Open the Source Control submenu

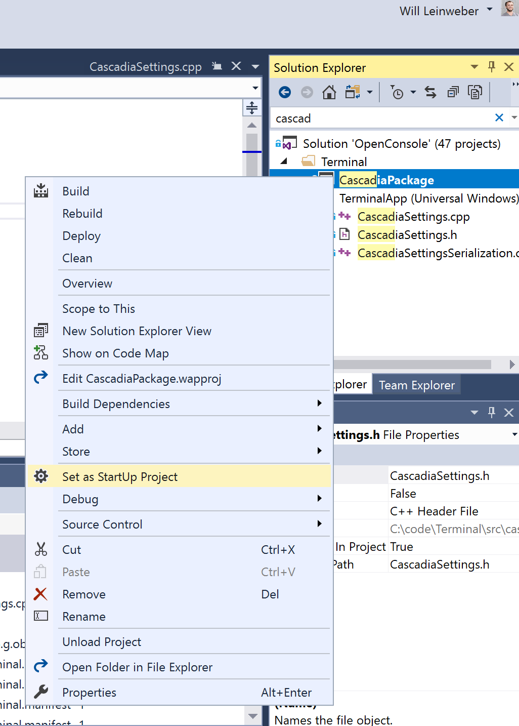coord(319,523)
